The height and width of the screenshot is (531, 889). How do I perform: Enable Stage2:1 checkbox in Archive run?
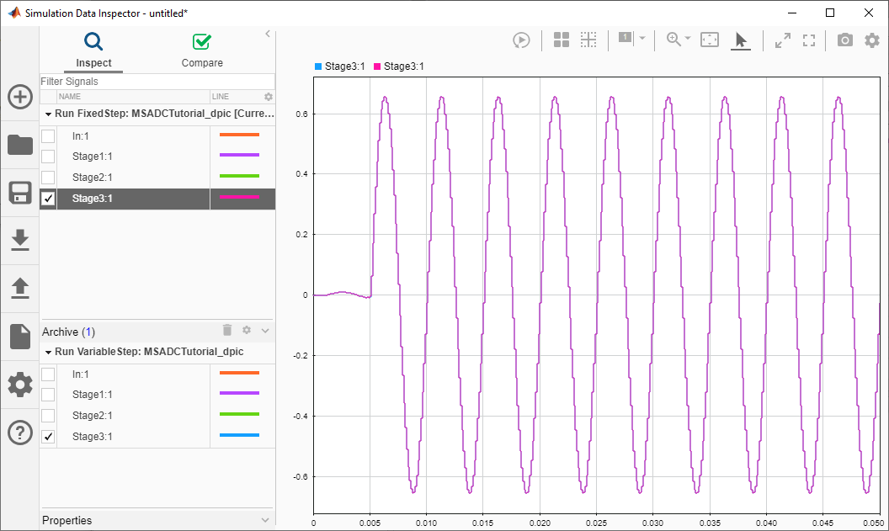pyautogui.click(x=49, y=416)
